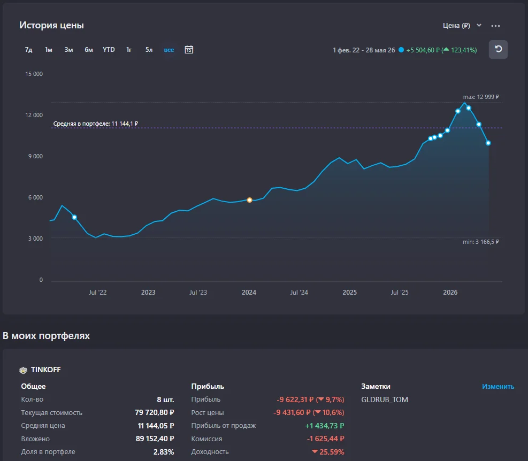This screenshot has width=528, height=461.
Task: Click the trade marker on average line, descending
Action: [x=479, y=125]
